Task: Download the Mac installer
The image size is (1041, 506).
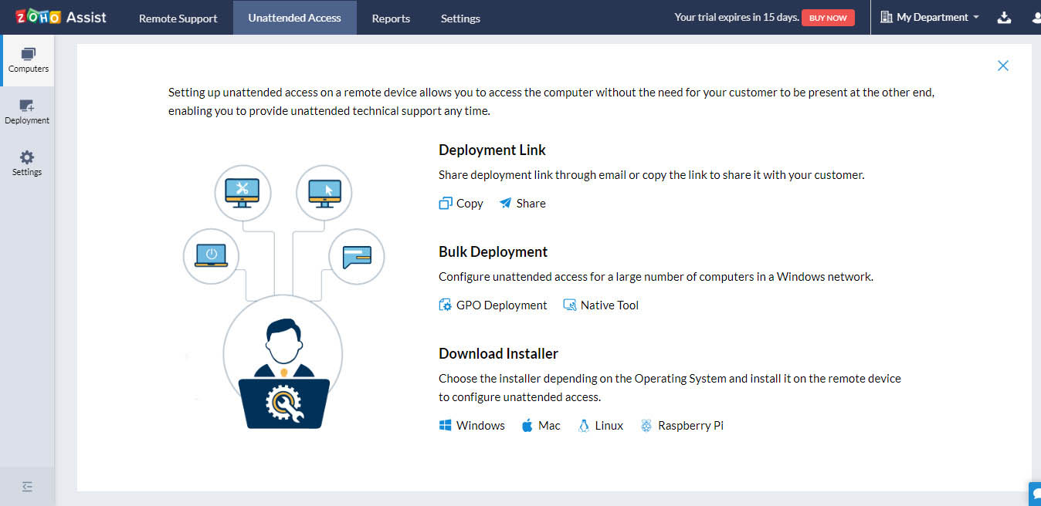Action: (541, 426)
